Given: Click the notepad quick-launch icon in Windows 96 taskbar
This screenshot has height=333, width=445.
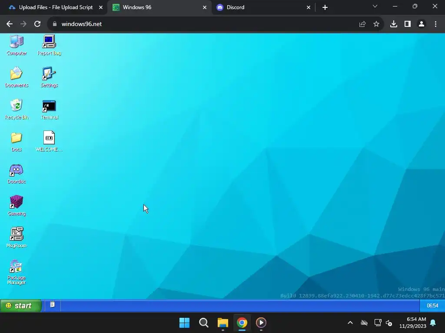Looking at the screenshot, I should click(53, 305).
